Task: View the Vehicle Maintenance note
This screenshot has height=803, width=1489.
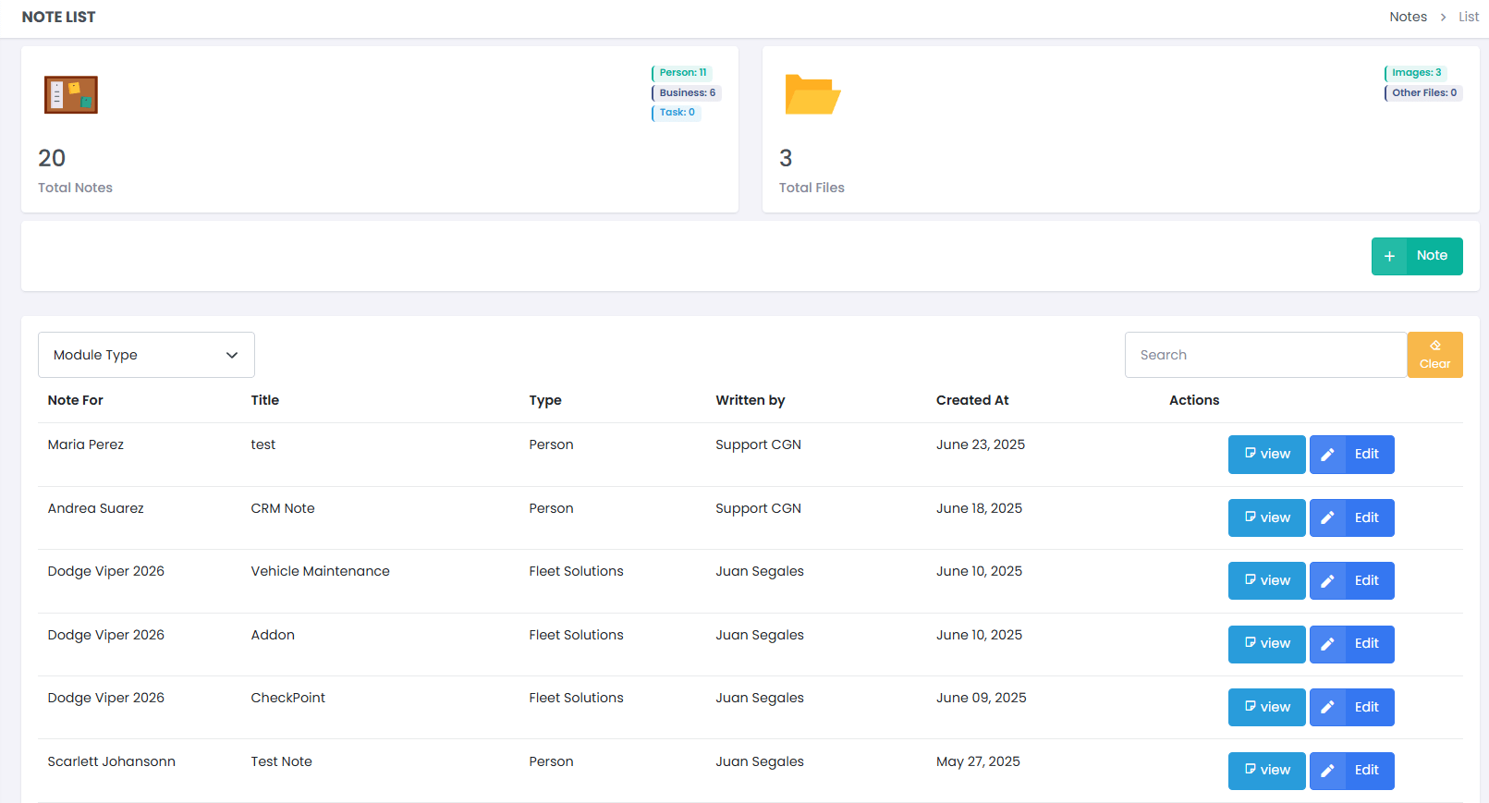Action: [x=1266, y=581]
